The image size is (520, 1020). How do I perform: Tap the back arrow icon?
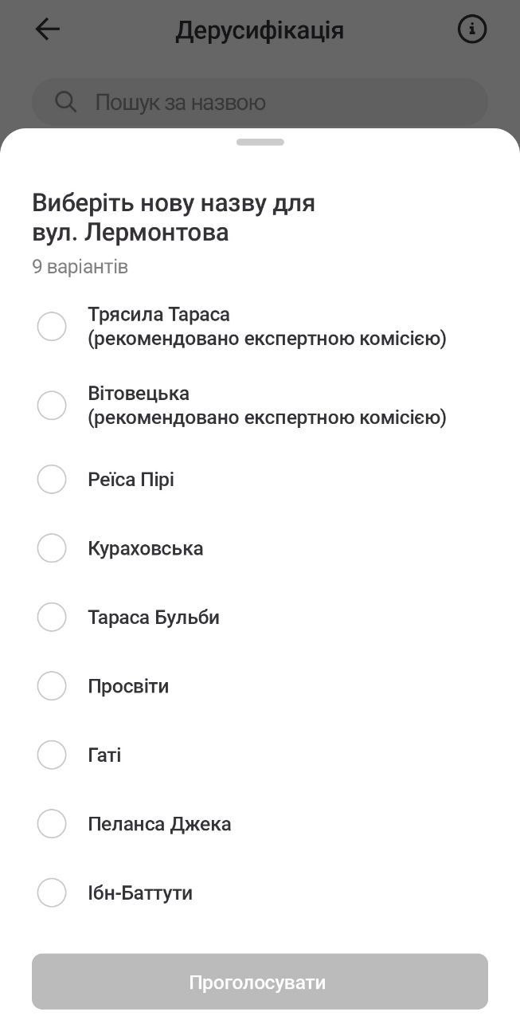pos(47,29)
